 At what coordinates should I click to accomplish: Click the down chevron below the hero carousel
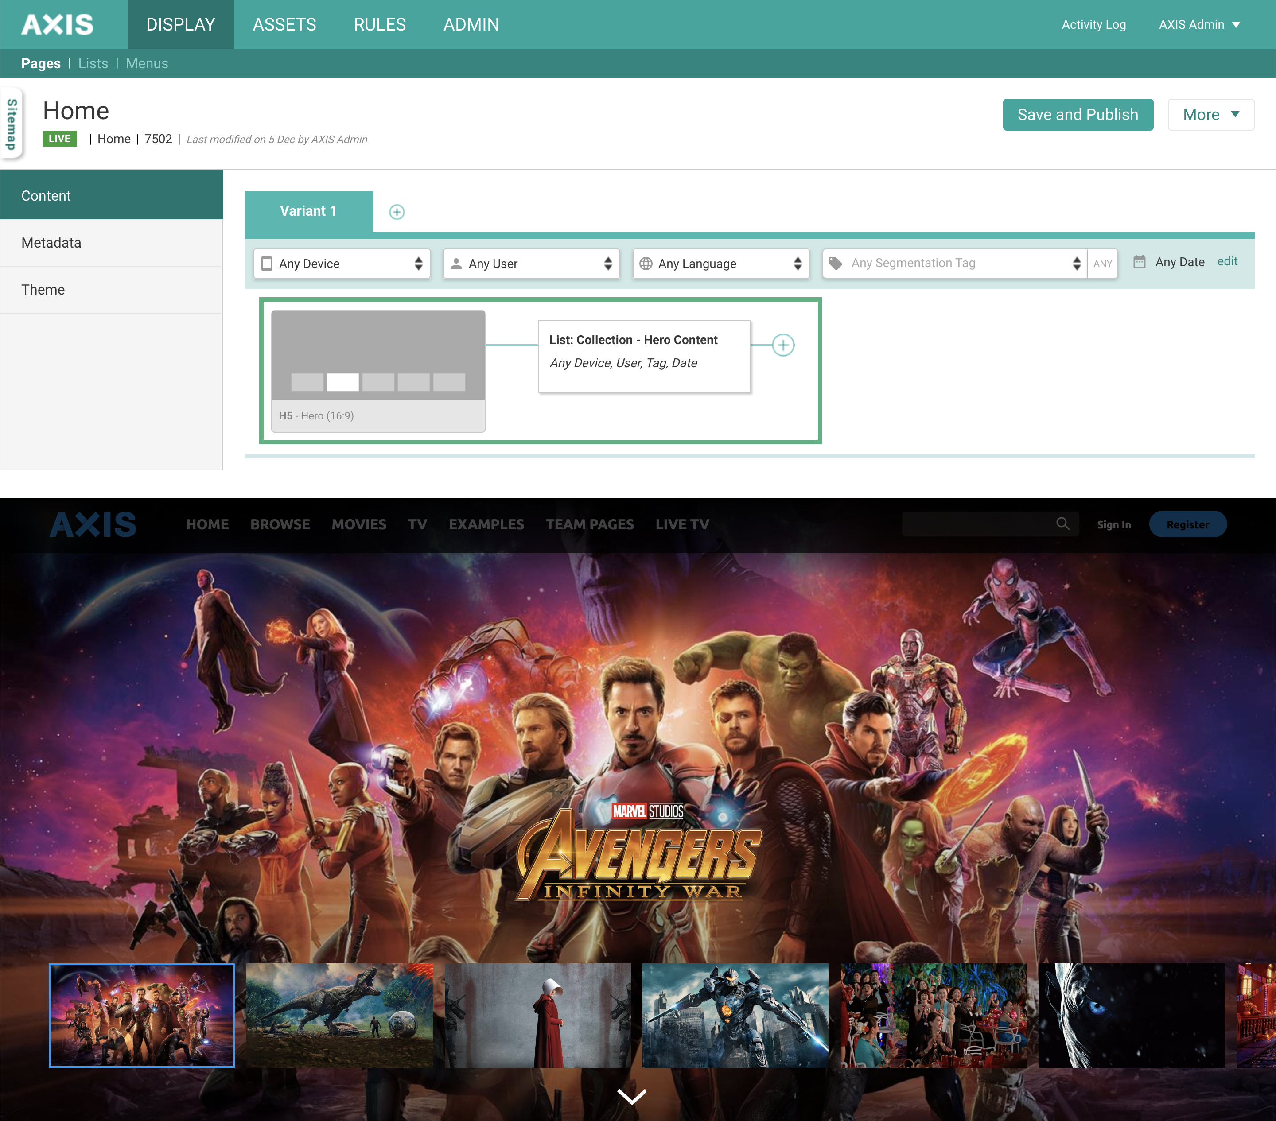click(x=632, y=1096)
